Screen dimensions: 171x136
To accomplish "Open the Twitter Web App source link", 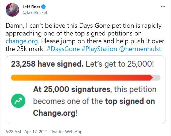I will 67,132.
